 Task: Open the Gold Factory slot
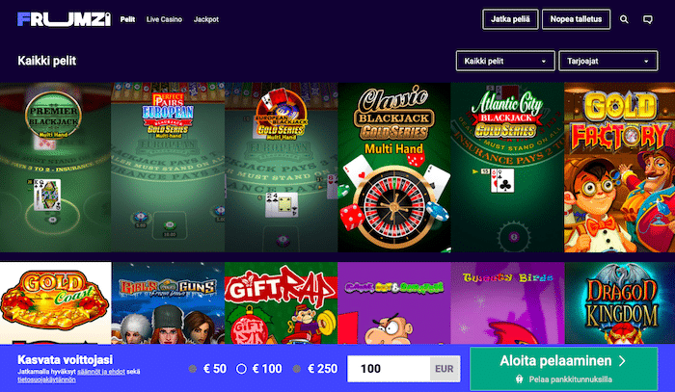coord(619,168)
